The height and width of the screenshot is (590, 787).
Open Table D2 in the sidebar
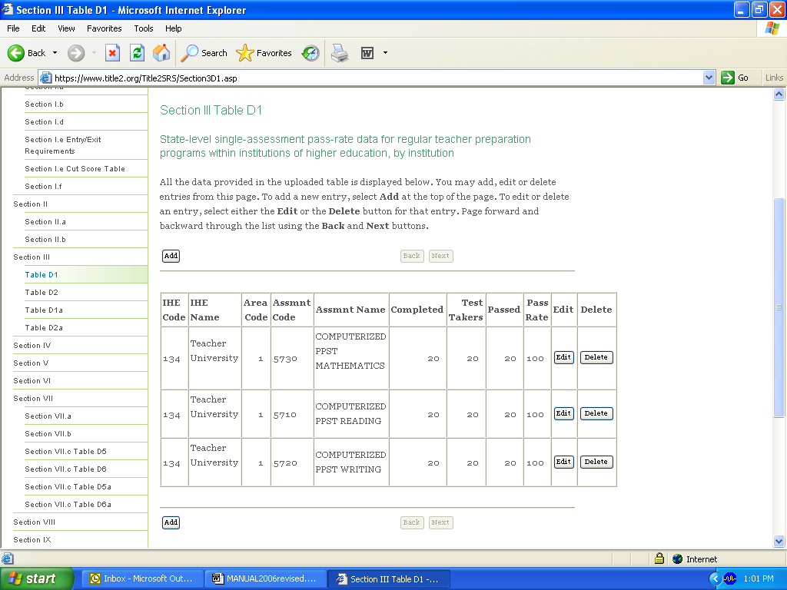click(42, 293)
